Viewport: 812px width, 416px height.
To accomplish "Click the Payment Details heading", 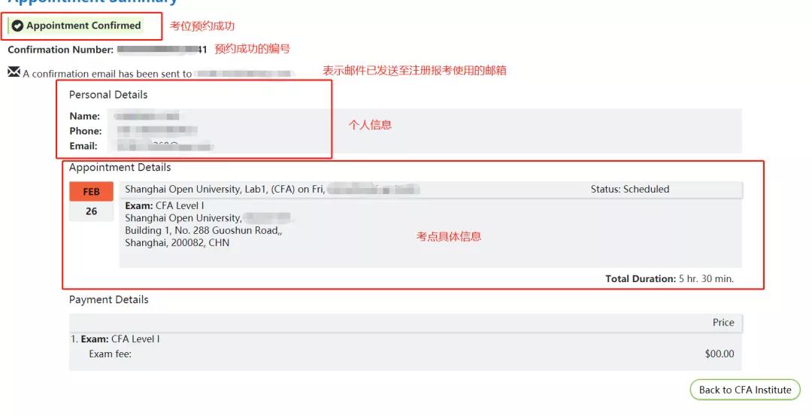I will [x=109, y=299].
